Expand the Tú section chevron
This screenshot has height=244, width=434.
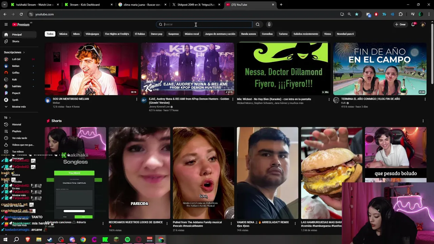pos(10,118)
